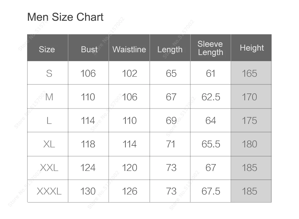Click the Size column header

click(47, 49)
